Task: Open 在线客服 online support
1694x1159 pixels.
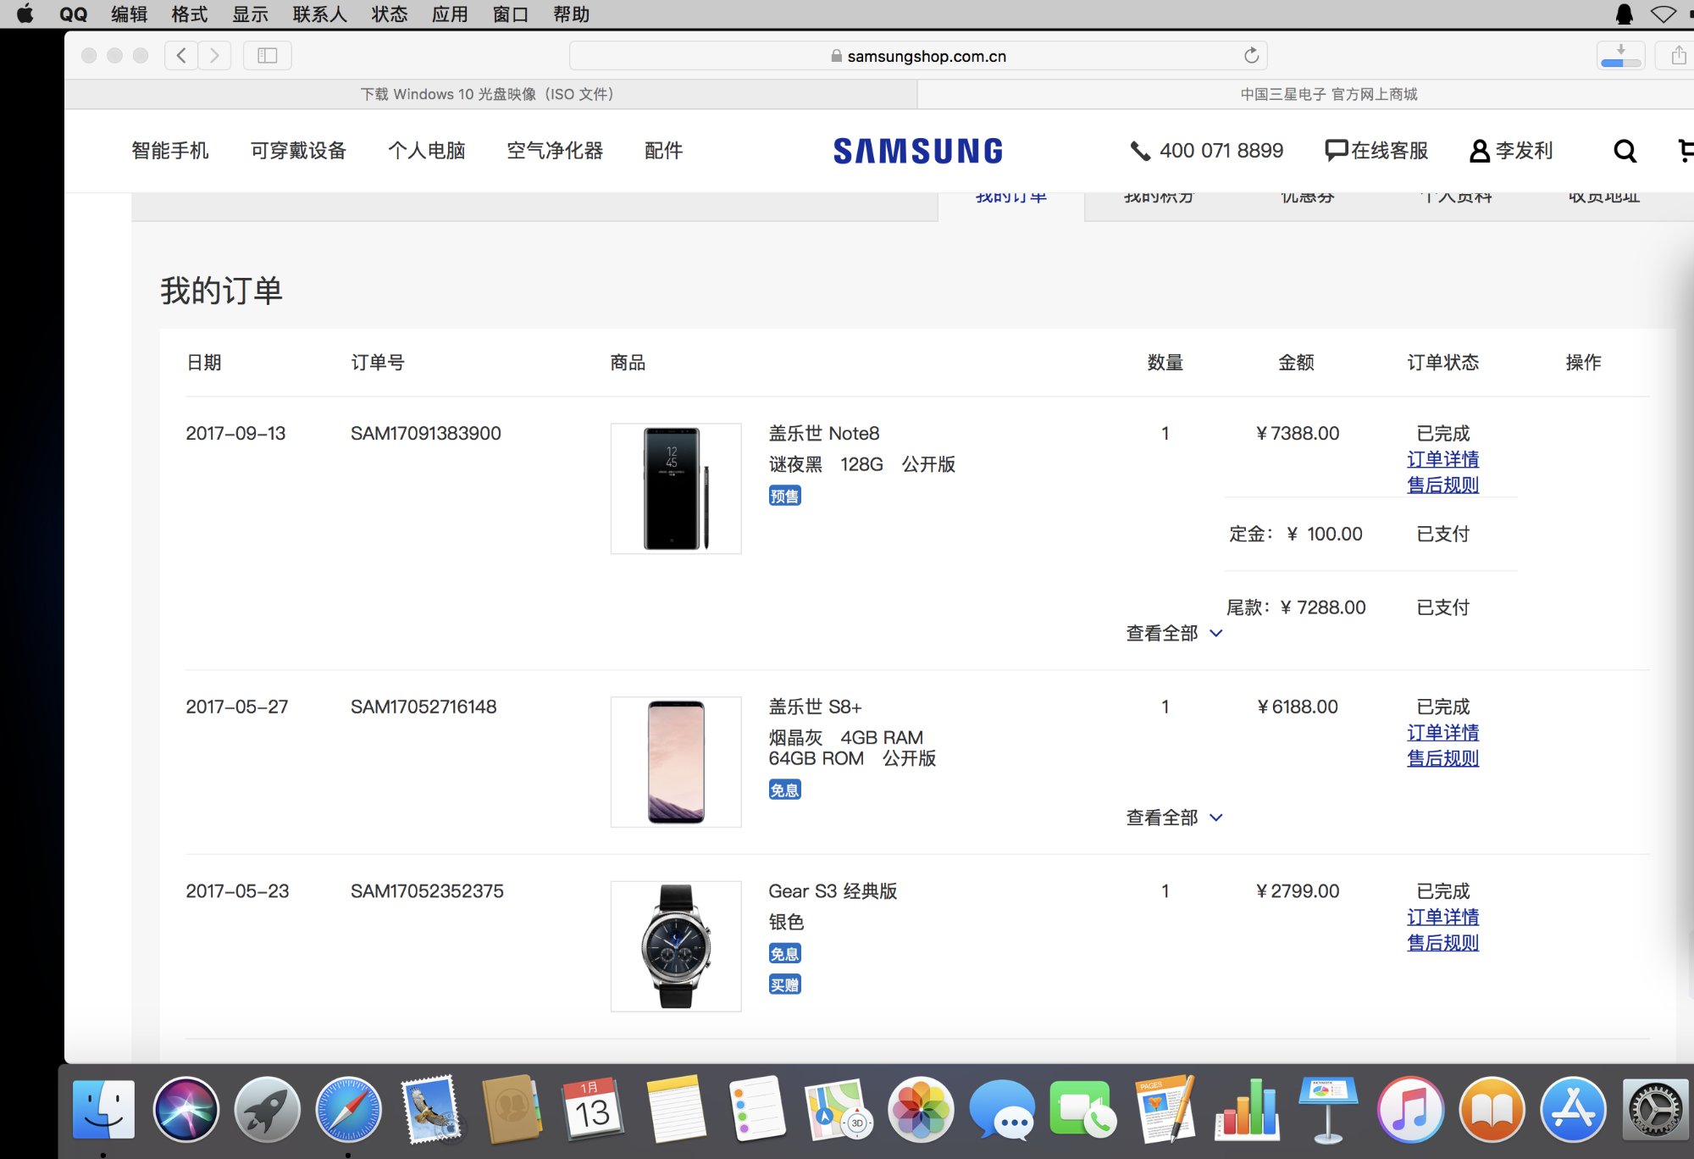Action: pos(1376,151)
